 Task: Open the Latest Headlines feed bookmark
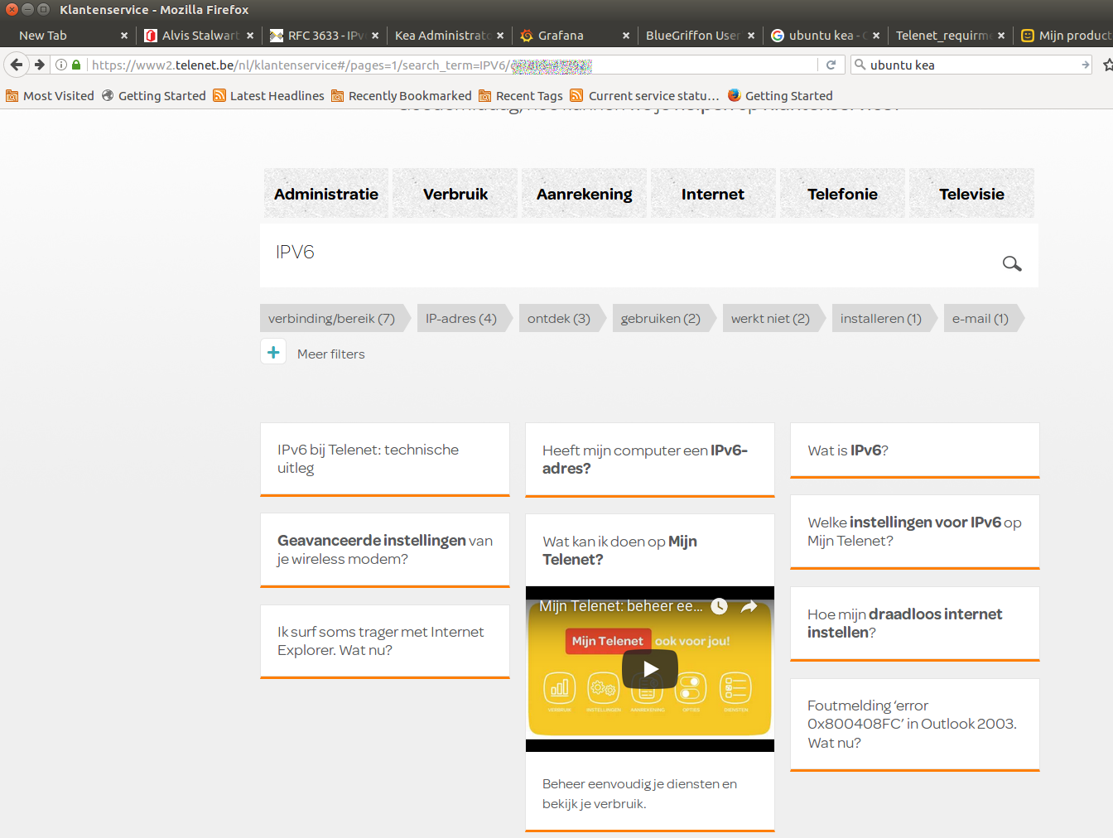click(x=268, y=96)
